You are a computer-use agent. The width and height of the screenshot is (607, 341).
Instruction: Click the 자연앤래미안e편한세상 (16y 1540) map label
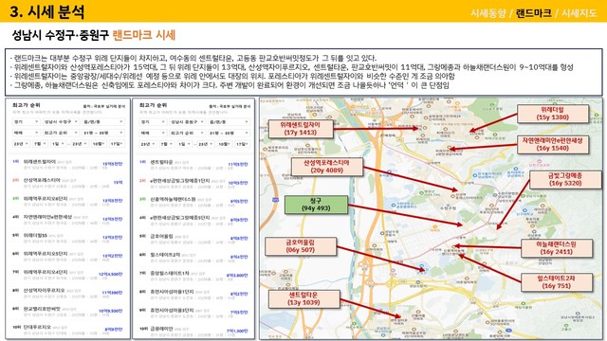pos(553,144)
